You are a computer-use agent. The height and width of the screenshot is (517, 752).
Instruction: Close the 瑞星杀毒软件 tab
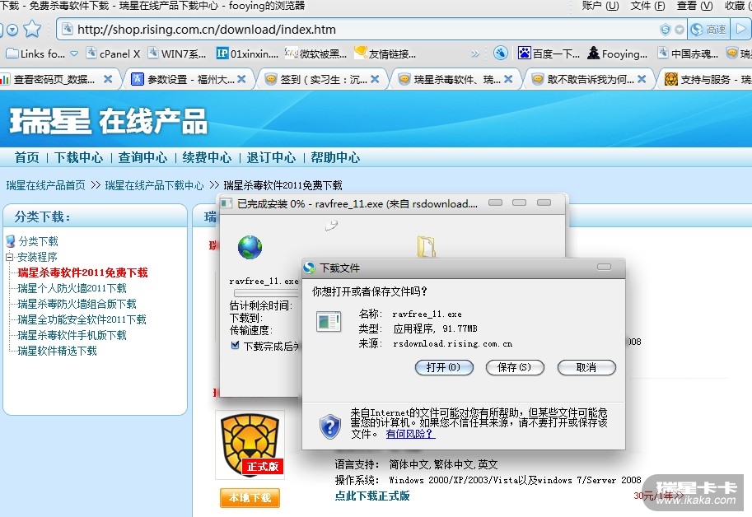tap(508, 79)
